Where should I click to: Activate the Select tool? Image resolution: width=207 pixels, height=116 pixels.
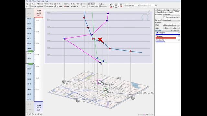point(92,4)
